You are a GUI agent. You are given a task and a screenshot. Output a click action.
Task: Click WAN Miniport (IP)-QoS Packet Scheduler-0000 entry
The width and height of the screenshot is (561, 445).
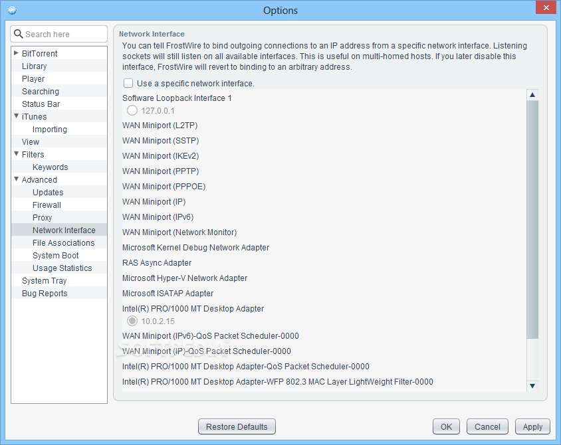coord(207,351)
